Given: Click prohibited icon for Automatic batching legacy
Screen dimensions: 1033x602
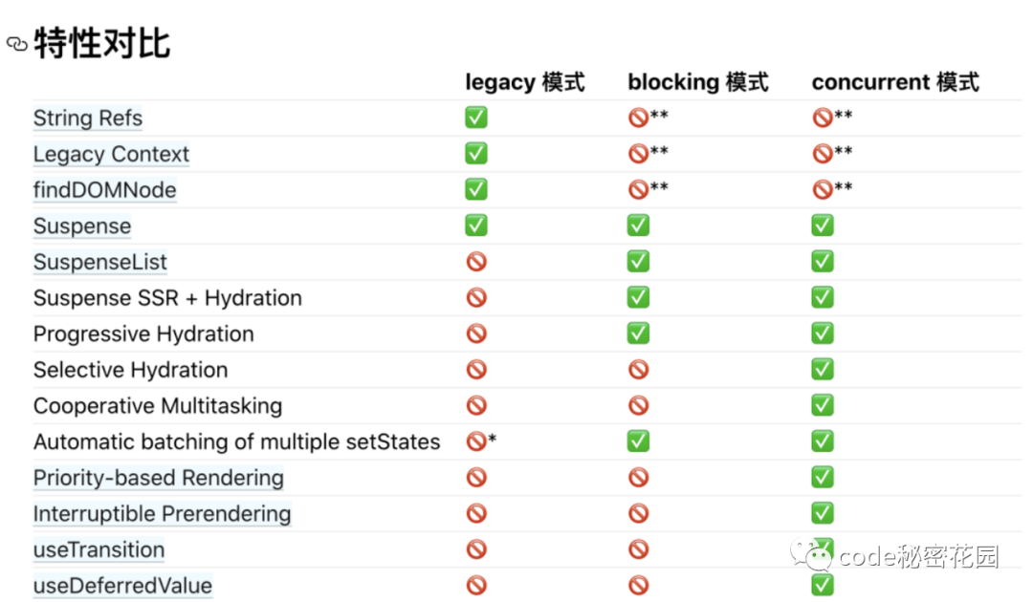Looking at the screenshot, I should pyautogui.click(x=476, y=441).
